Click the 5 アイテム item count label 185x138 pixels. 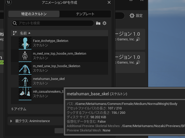[19, 109]
